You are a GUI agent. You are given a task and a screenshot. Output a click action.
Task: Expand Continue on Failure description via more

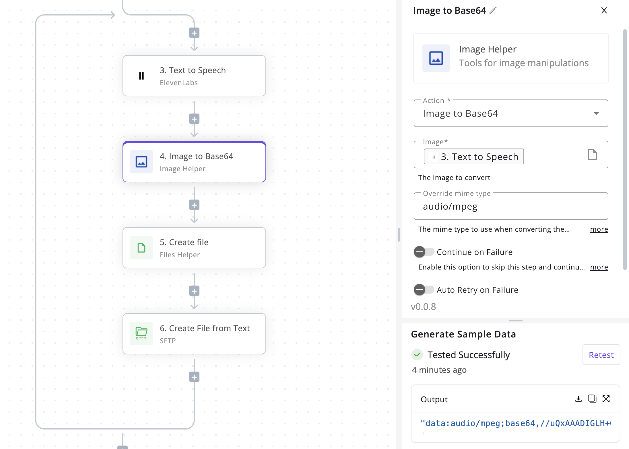(x=599, y=267)
